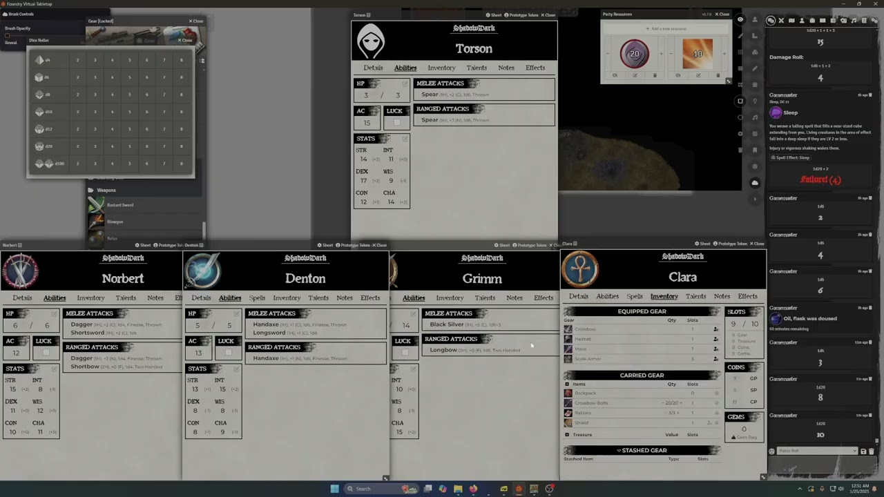This screenshot has width=884, height=497.
Task: Expand the collapsed scene controls arrow
Action: [x=755, y=199]
